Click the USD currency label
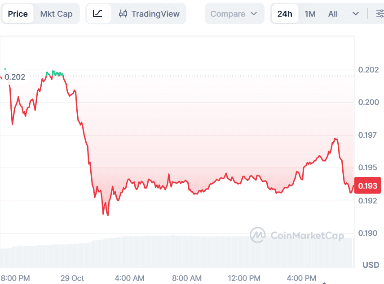The width and height of the screenshot is (384, 284). point(371,265)
